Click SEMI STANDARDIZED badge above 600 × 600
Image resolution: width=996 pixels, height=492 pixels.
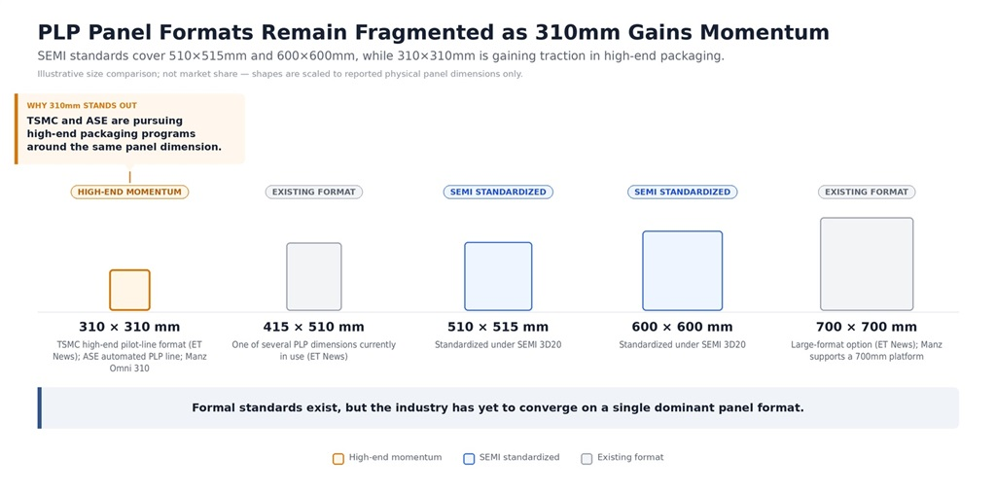click(x=682, y=192)
